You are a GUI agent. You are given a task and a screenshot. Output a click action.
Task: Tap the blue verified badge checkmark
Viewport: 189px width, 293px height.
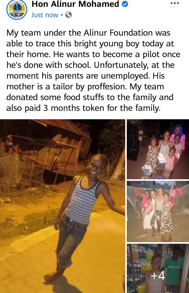[125, 4]
